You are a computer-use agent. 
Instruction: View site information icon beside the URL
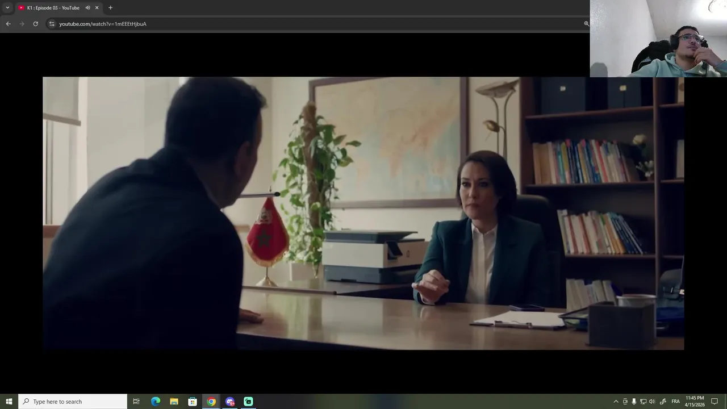coord(52,24)
